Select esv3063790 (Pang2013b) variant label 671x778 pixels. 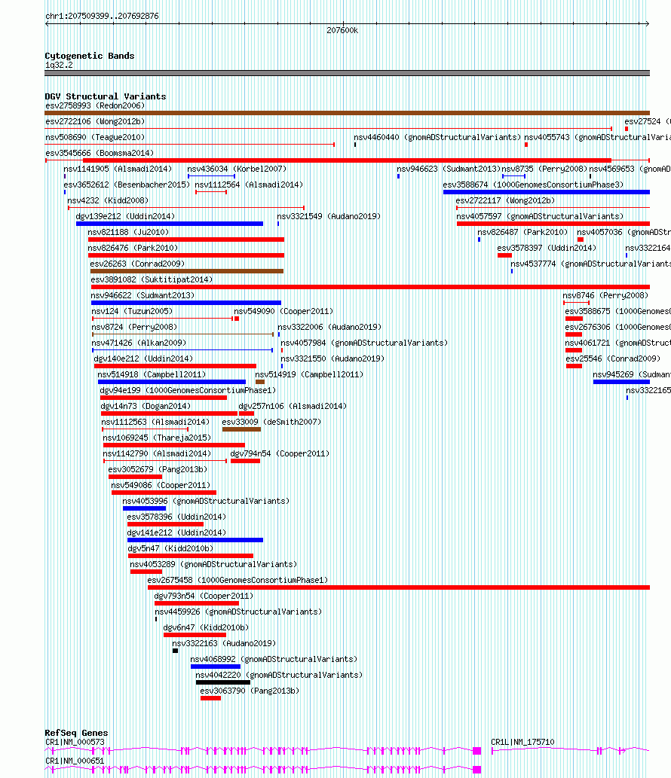point(250,693)
